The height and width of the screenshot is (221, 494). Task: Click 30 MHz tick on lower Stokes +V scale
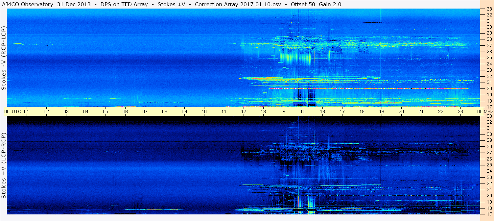(489, 135)
